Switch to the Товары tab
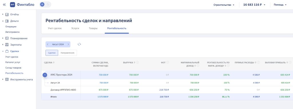293x109 pixels. tap(93, 28)
